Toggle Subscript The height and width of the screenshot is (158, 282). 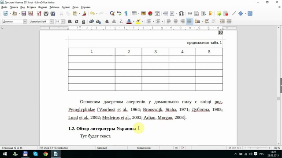(98, 22)
